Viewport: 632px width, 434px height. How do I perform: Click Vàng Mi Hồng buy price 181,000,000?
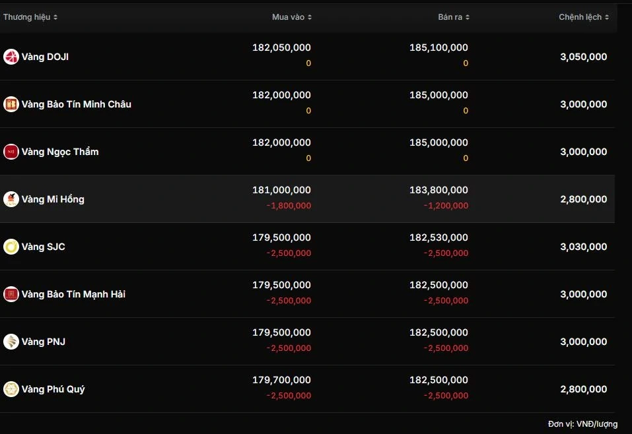281,190
